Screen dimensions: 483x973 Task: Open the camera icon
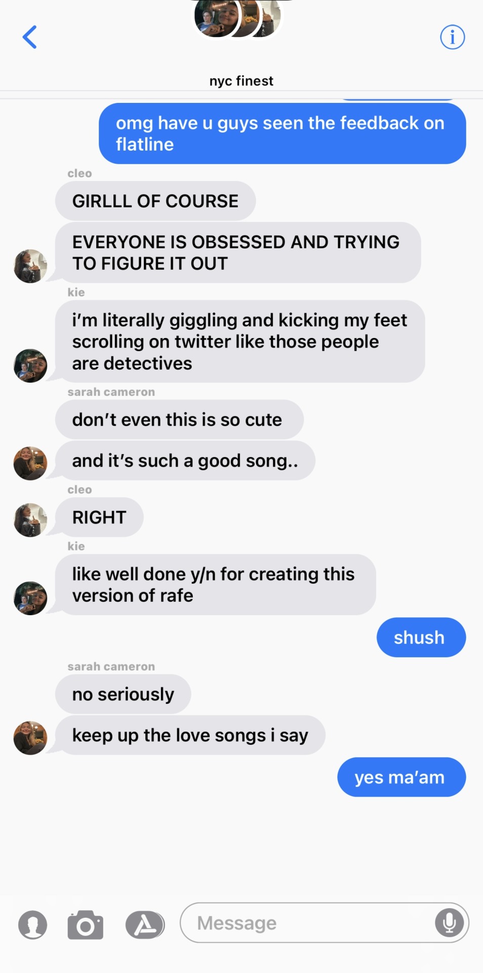[x=85, y=925]
